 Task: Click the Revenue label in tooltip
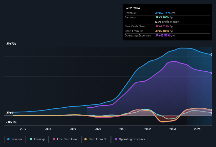(130, 13)
